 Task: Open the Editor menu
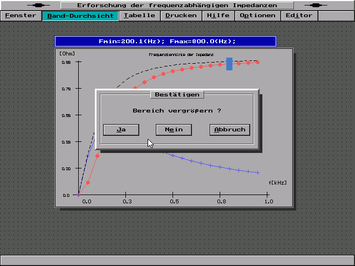point(299,16)
